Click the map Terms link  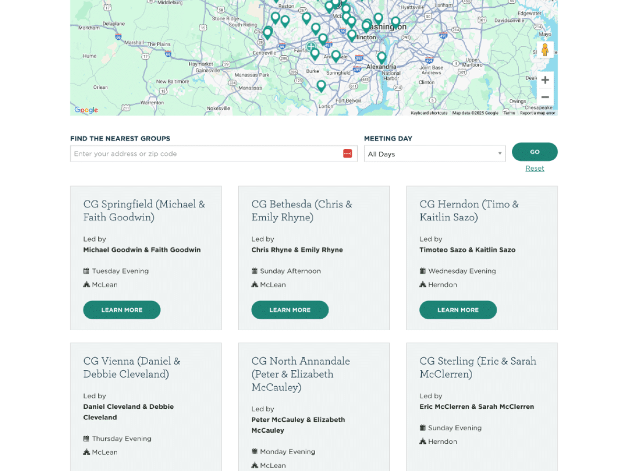509,113
